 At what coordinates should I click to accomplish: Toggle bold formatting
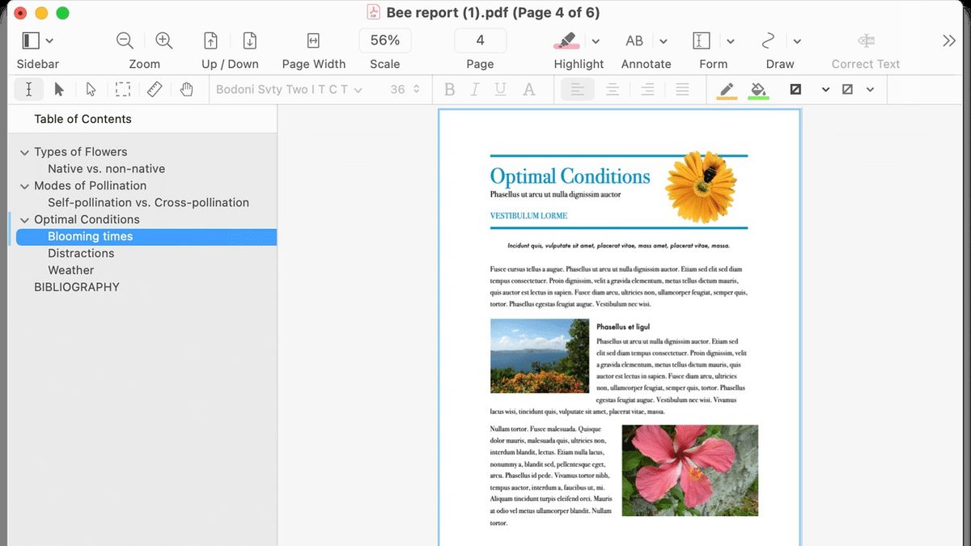(449, 89)
